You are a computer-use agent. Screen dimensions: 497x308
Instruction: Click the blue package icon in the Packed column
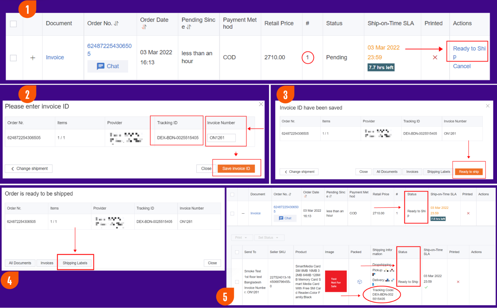tap(360, 282)
